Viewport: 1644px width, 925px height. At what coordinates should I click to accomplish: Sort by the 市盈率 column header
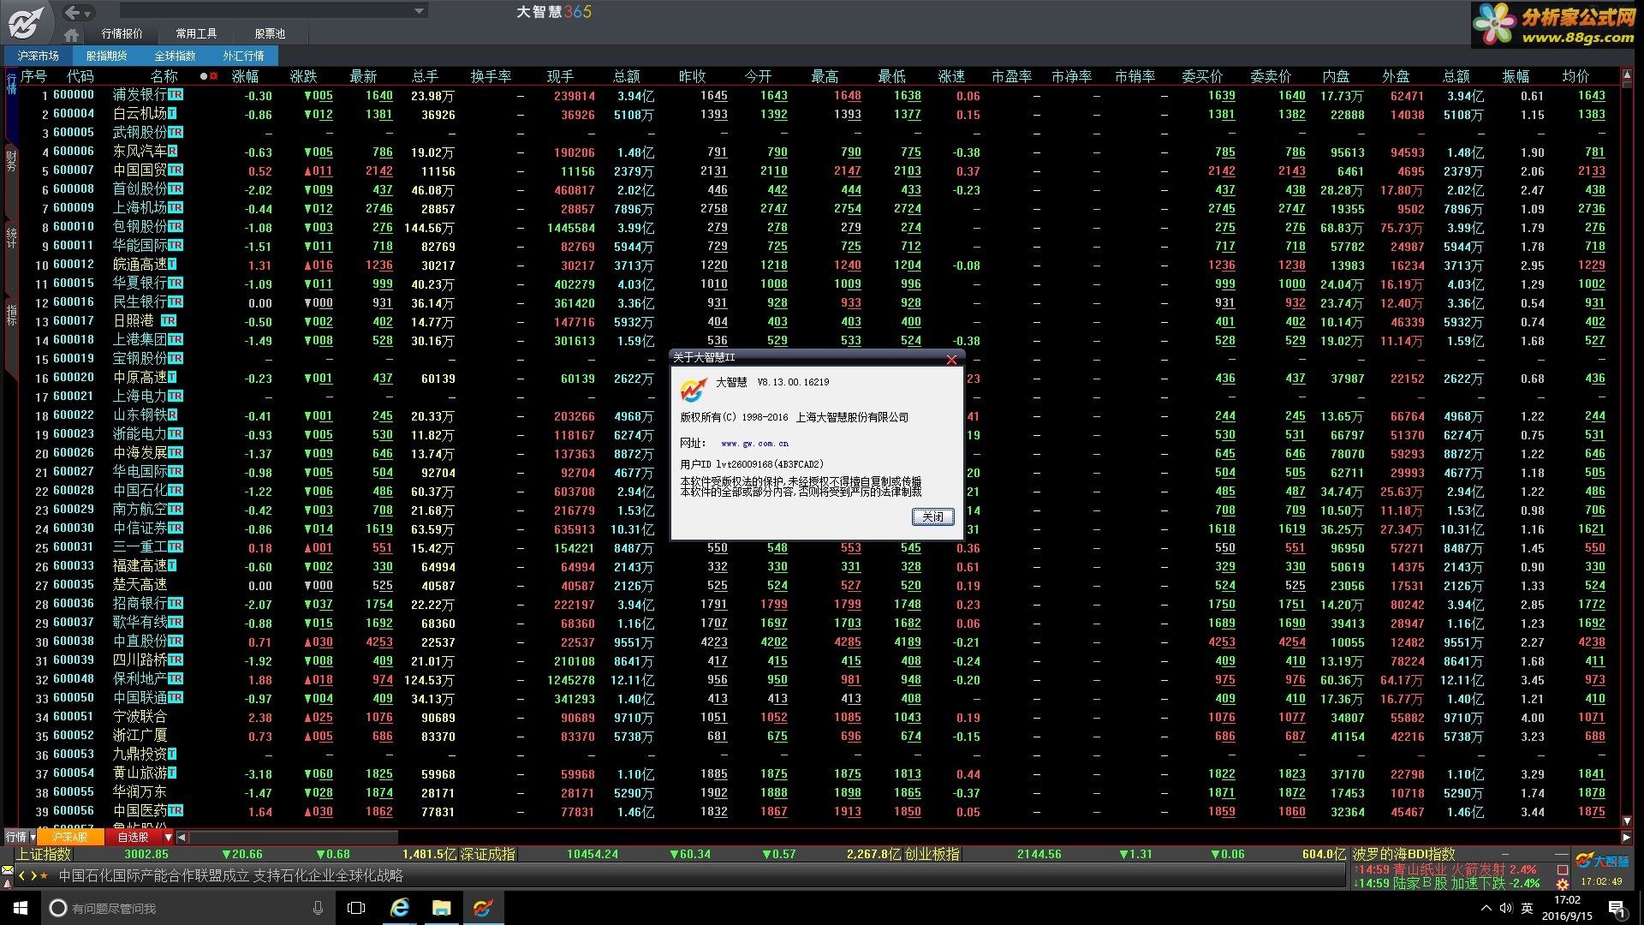(x=1011, y=76)
